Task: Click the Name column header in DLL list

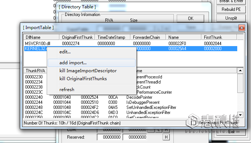Action: (184, 37)
